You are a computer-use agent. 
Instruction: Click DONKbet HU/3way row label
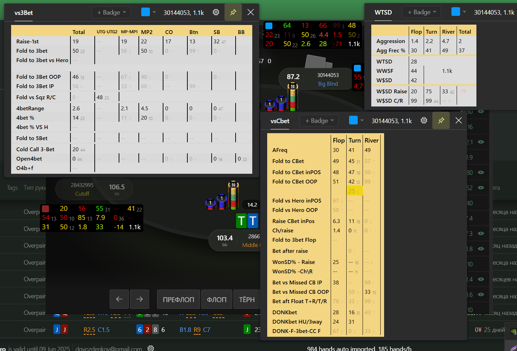297,322
